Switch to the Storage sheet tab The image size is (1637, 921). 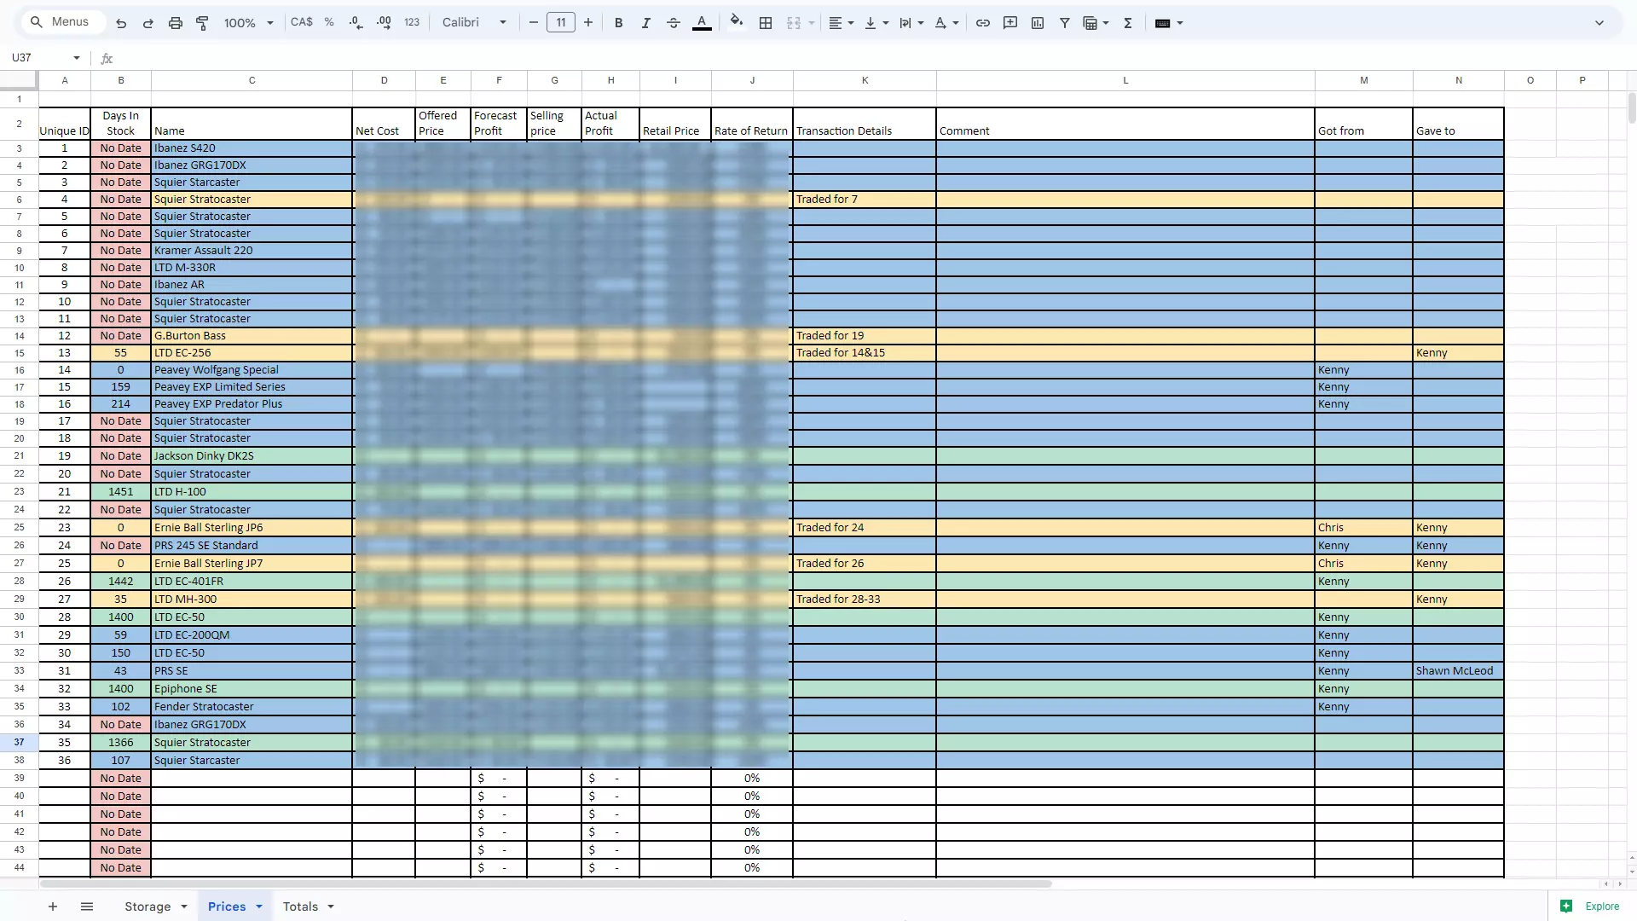pyautogui.click(x=148, y=907)
